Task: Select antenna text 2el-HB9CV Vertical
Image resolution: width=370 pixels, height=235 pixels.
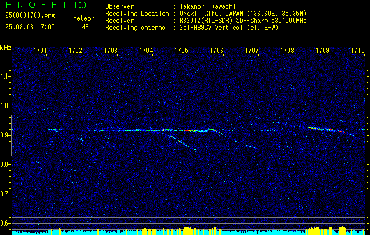Action: click(211, 28)
